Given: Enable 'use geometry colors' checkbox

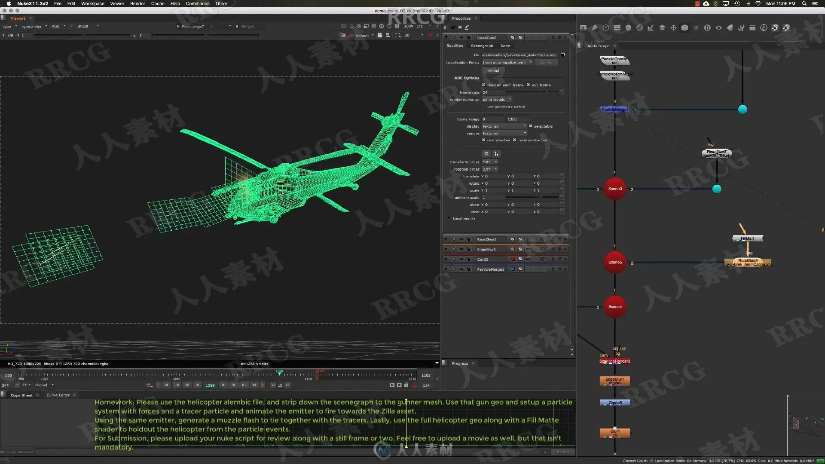Looking at the screenshot, I should (x=483, y=107).
